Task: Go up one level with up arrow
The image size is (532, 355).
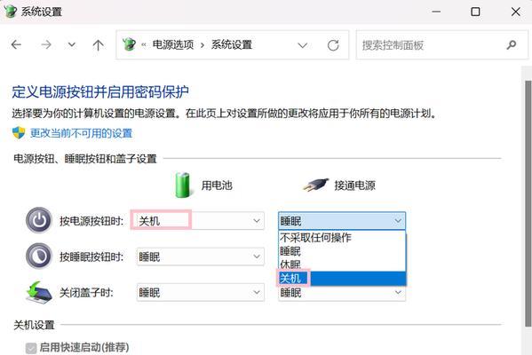Action: click(x=98, y=44)
